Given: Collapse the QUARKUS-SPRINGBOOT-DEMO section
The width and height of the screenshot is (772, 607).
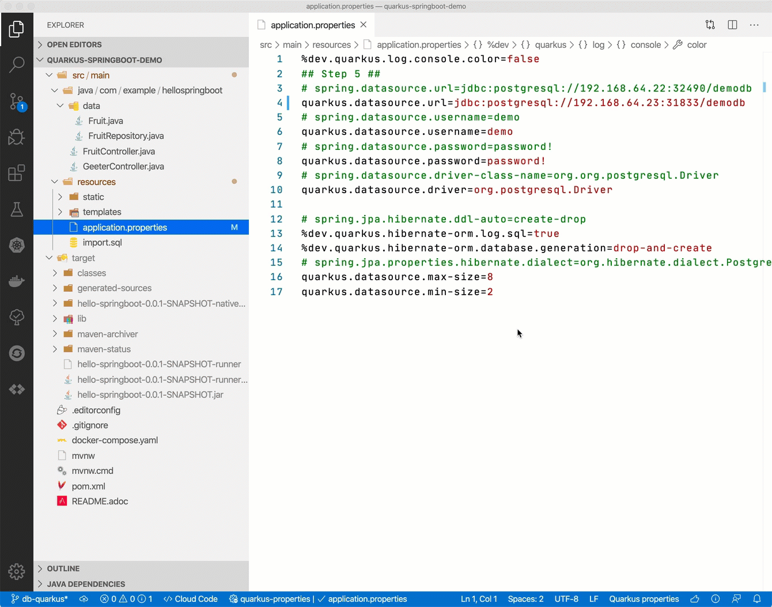Looking at the screenshot, I should click(141, 60).
